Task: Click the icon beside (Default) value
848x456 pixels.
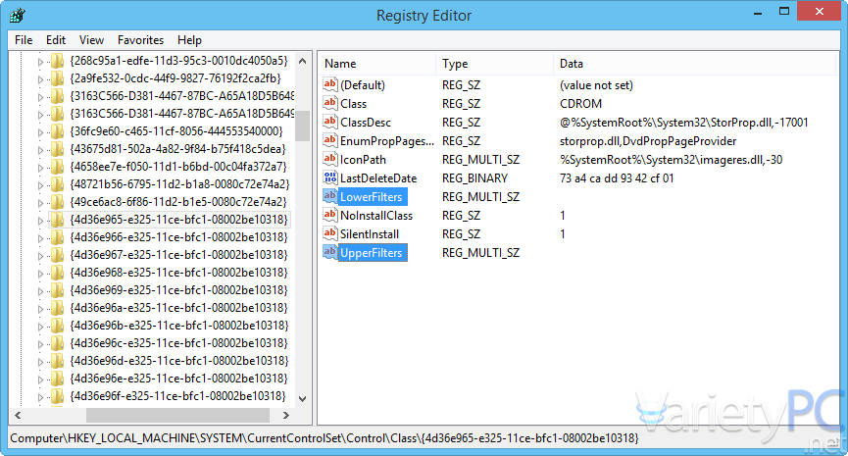Action: click(330, 85)
